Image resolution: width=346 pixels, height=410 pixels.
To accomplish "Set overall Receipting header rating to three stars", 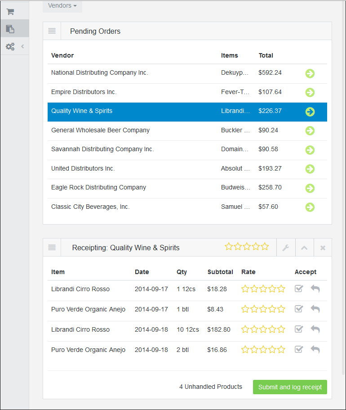I will tap(247, 247).
